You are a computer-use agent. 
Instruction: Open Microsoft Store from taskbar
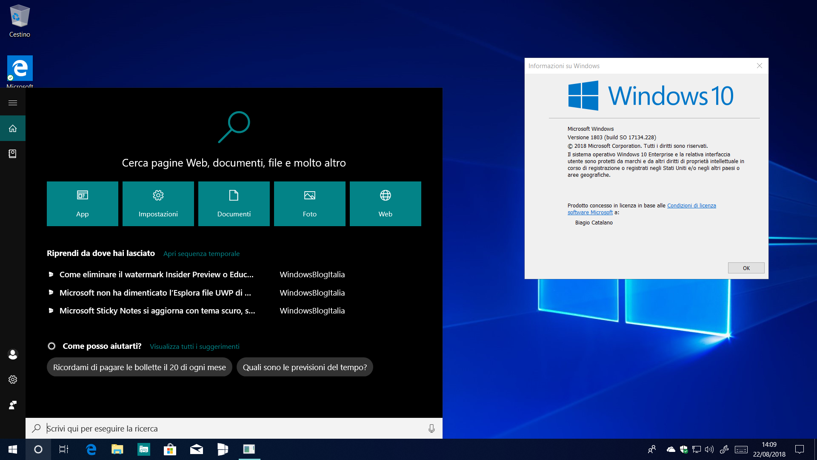[170, 449]
